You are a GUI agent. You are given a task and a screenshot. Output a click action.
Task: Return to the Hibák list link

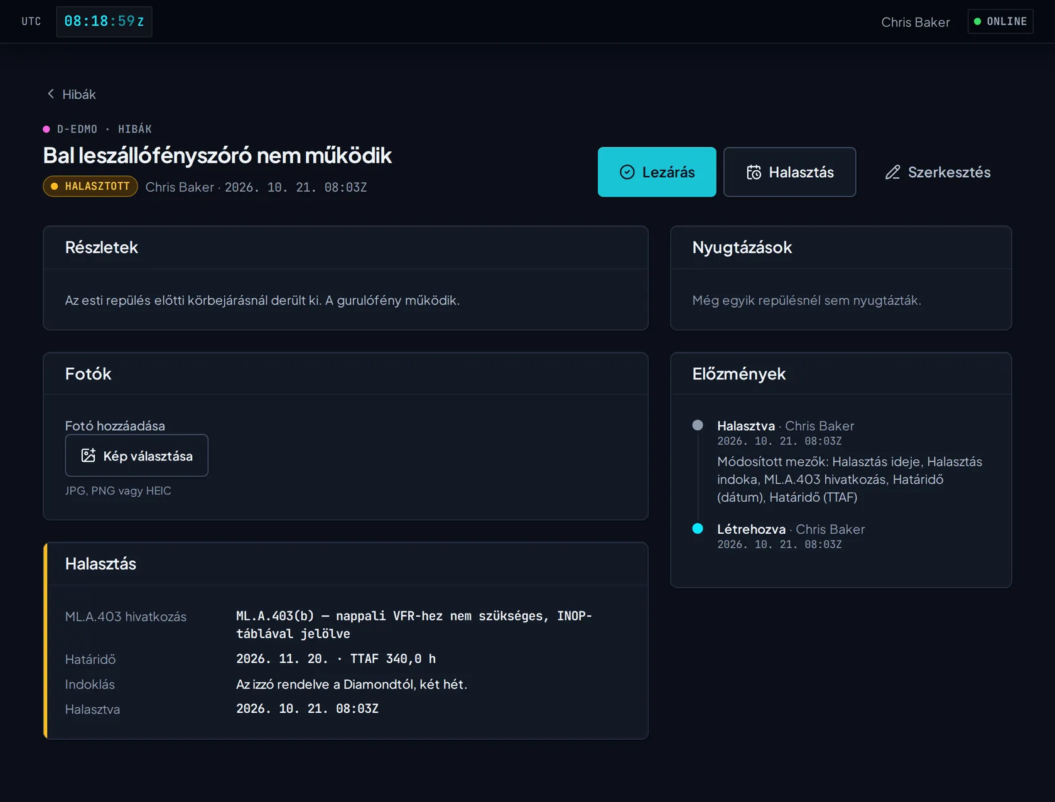click(x=71, y=94)
